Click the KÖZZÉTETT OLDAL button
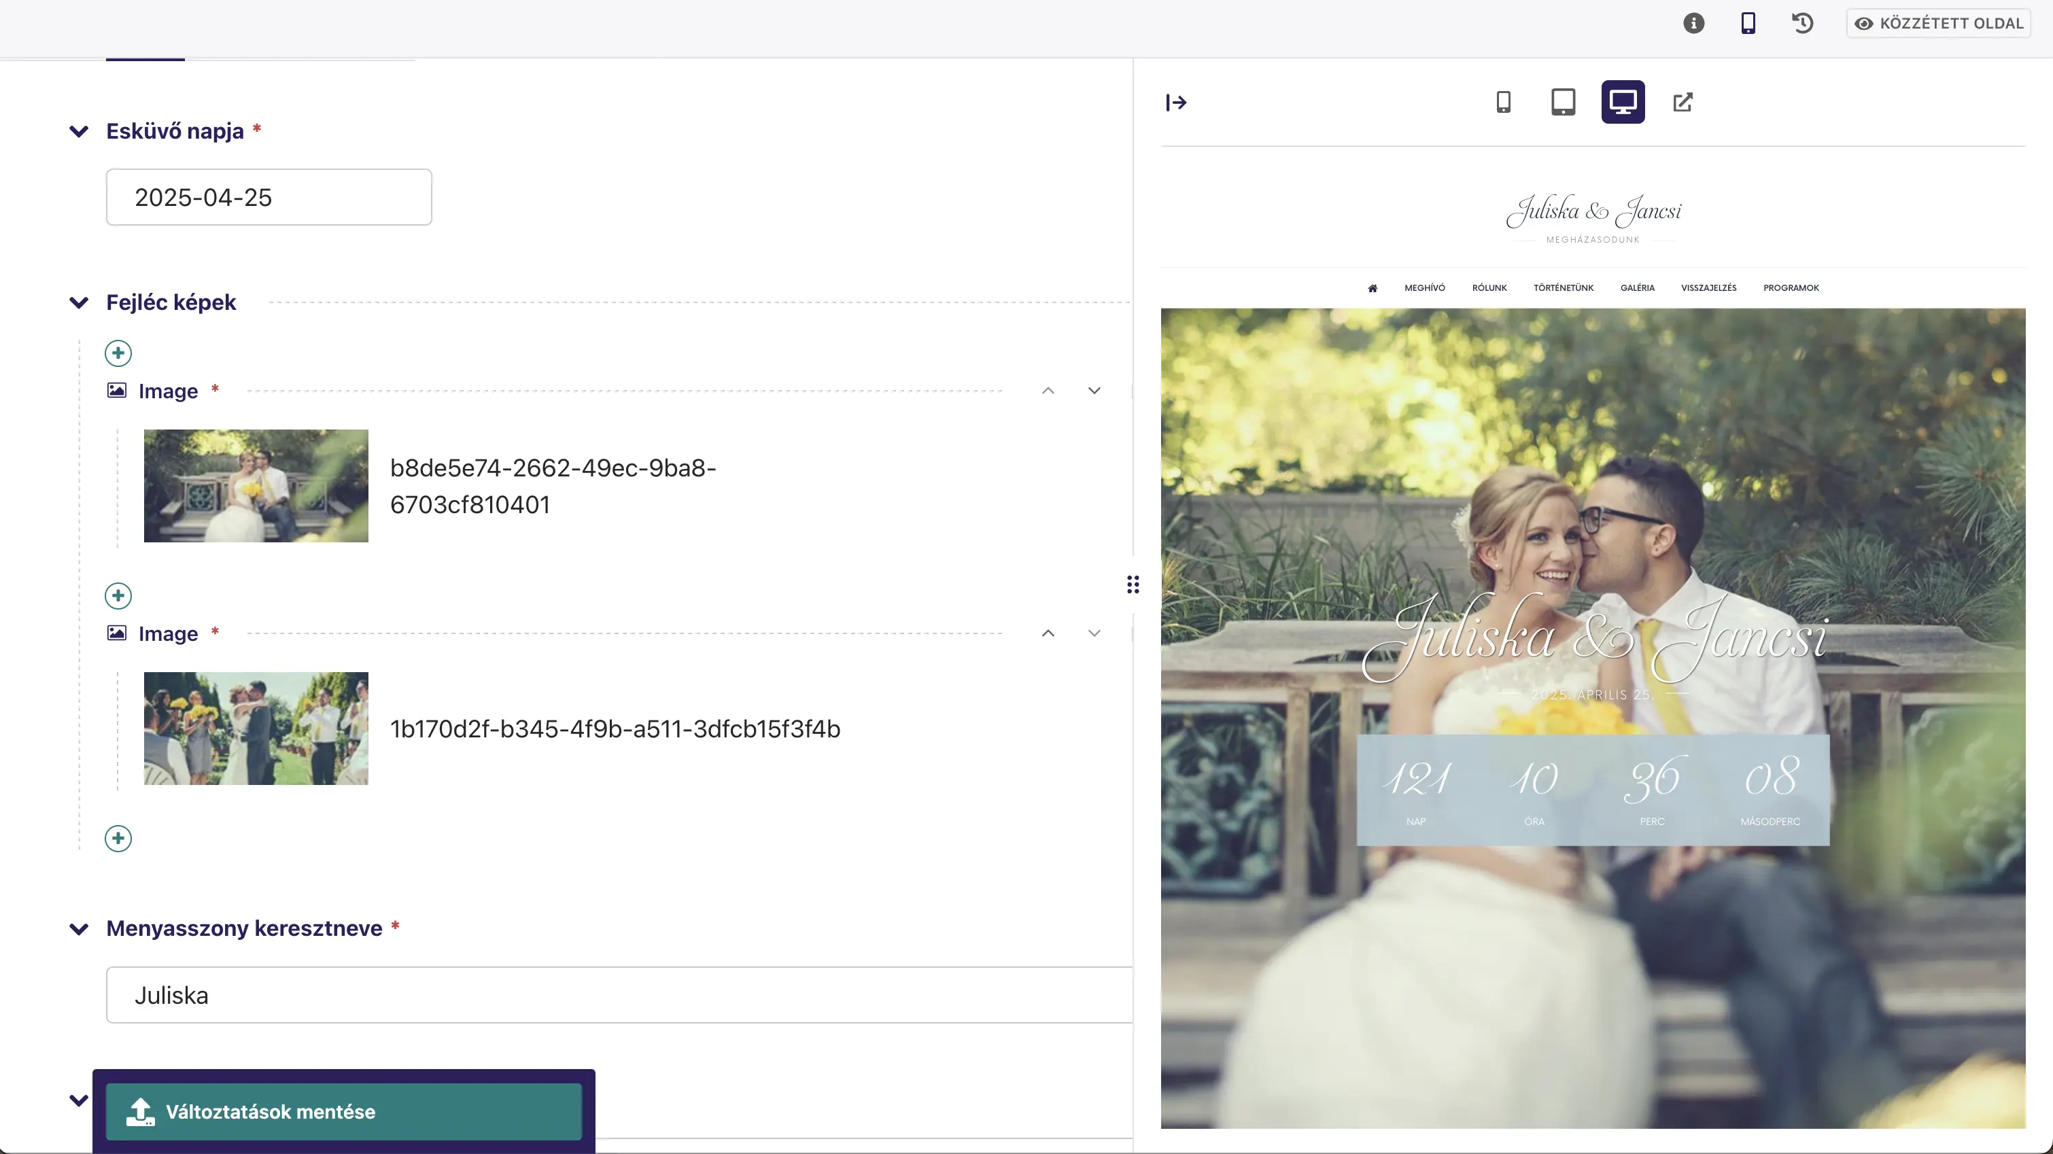The width and height of the screenshot is (2053, 1154). tap(1938, 23)
